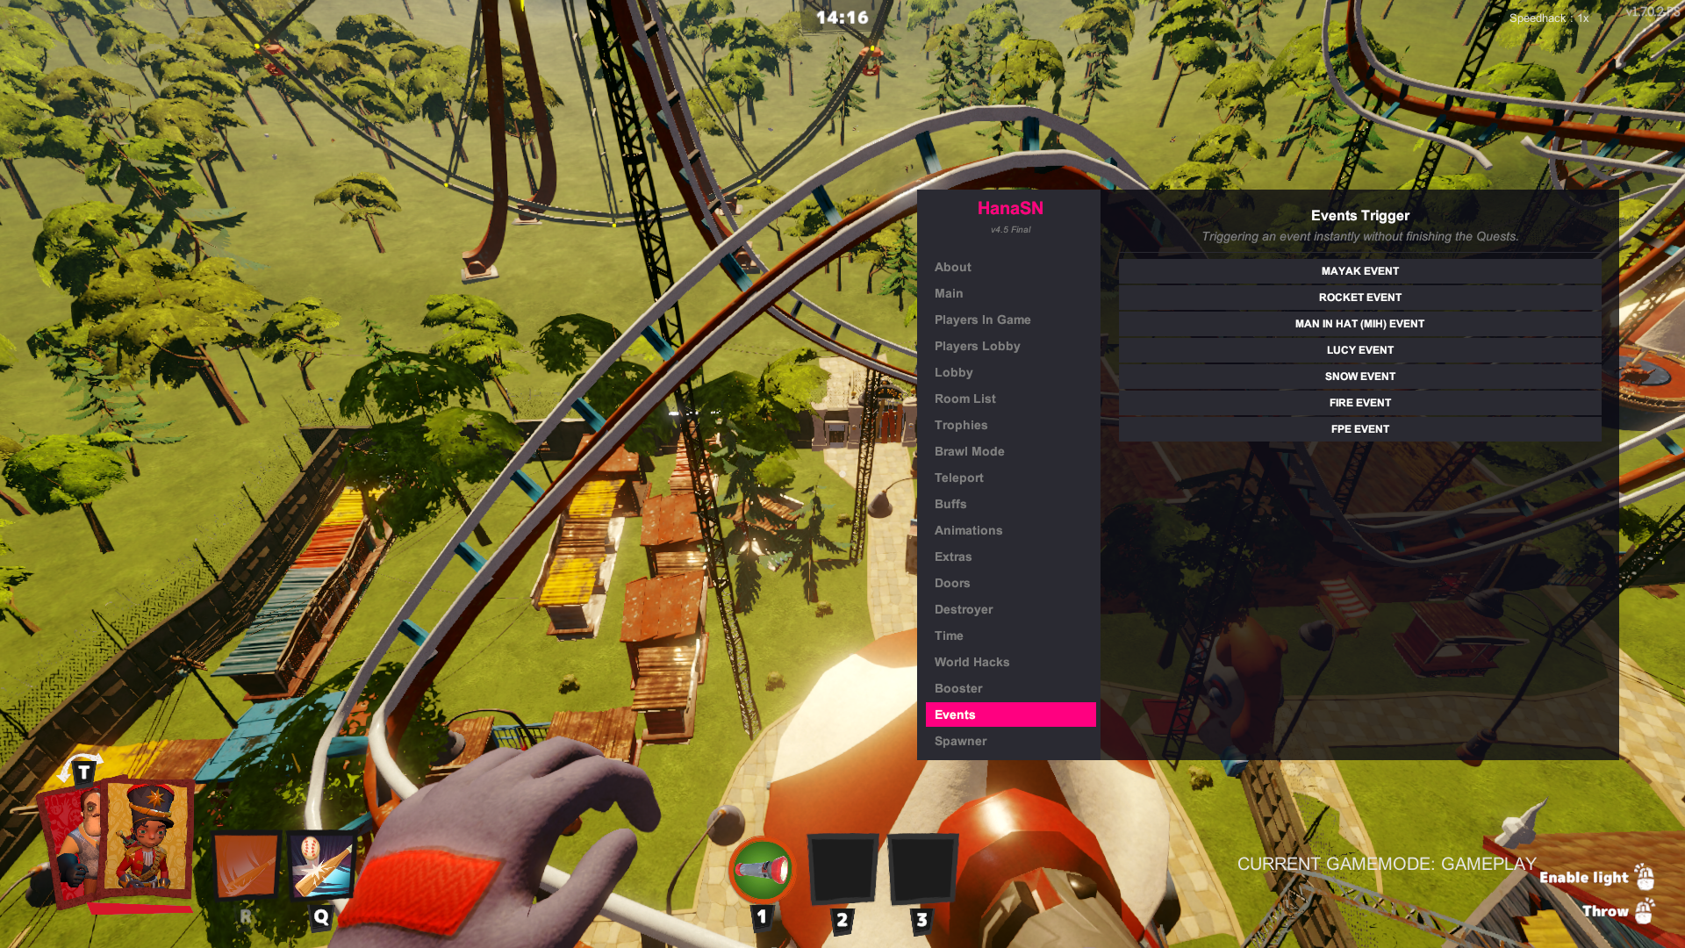Click the Events Trigger heading
Viewport: 1685px width, 948px height.
[x=1359, y=215]
